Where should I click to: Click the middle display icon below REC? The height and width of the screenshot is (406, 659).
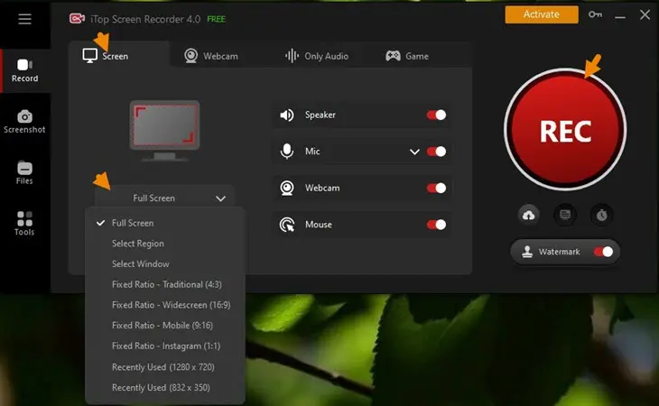point(564,215)
